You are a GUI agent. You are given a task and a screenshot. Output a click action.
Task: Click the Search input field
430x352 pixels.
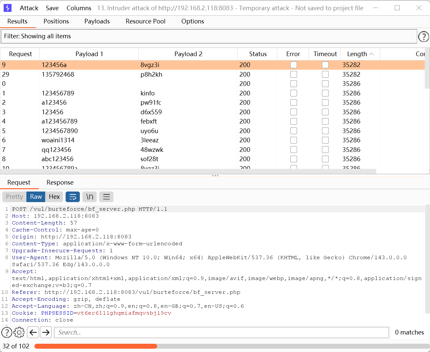pos(221,333)
